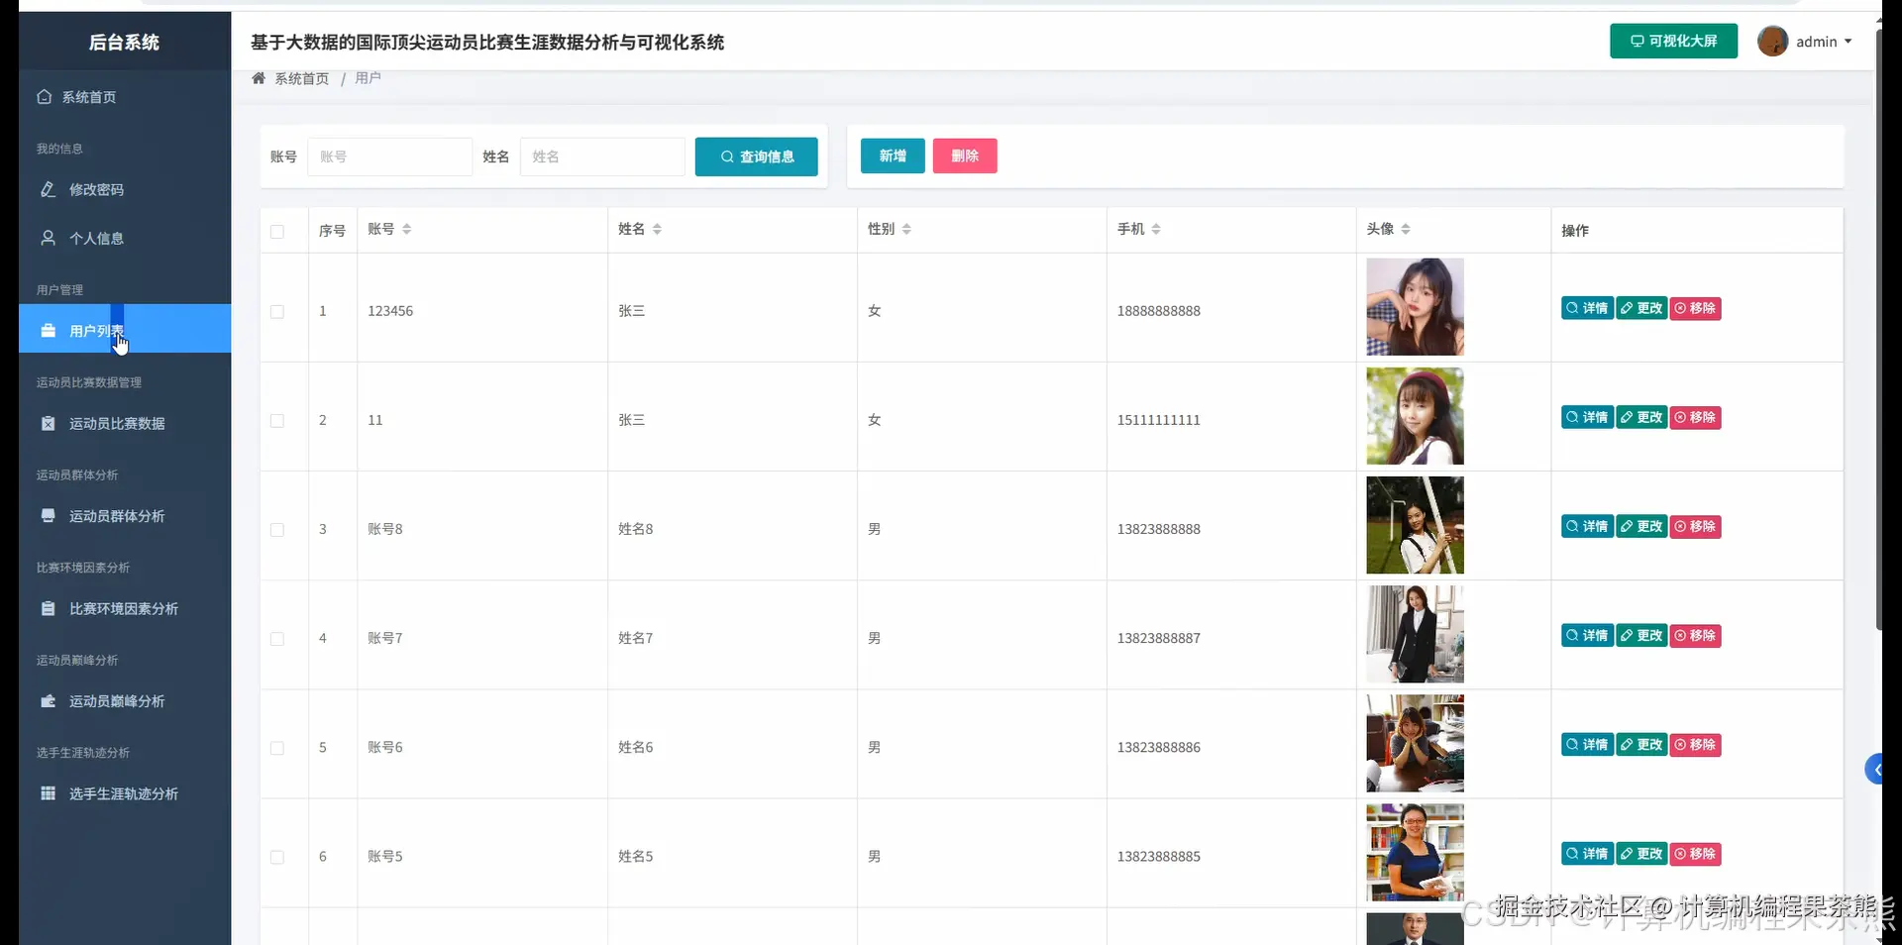The height and width of the screenshot is (945, 1902).
Task: Check the row for 账号6
Action: tap(277, 748)
